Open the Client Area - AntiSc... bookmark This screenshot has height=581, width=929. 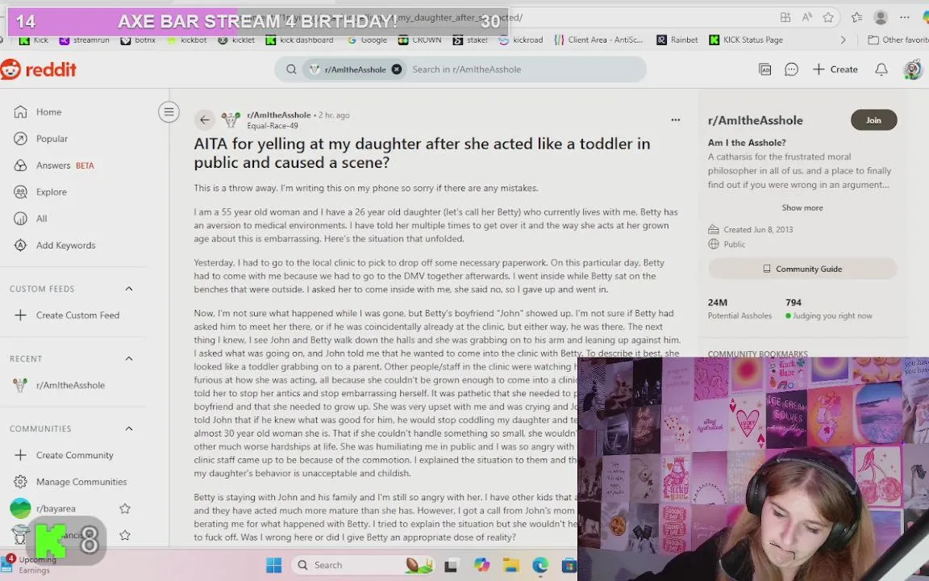(x=598, y=40)
